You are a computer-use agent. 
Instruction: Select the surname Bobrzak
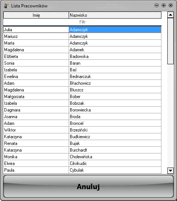[x=115, y=103]
